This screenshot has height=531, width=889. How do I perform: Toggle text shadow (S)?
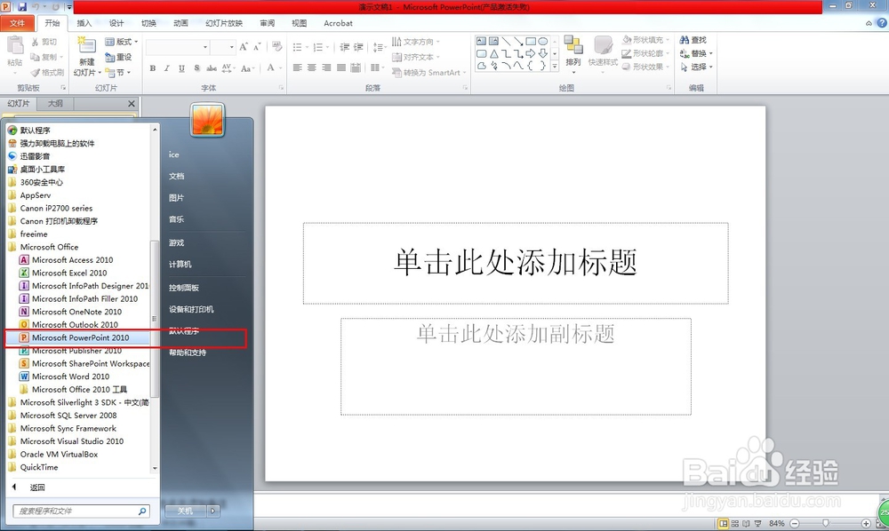[x=196, y=68]
